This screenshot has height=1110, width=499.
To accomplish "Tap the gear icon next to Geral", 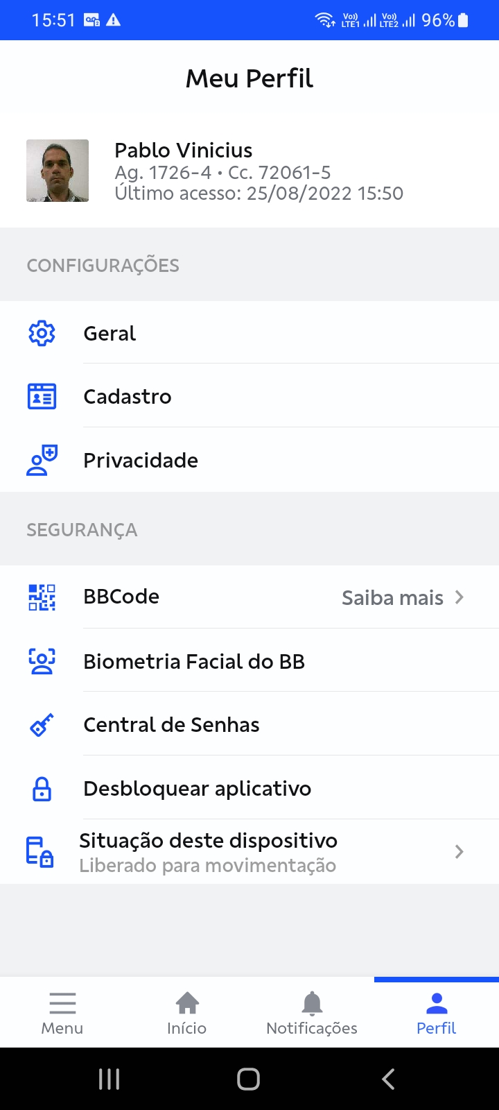I will [x=42, y=334].
